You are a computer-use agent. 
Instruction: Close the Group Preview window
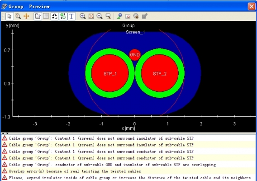(x=252, y=6)
